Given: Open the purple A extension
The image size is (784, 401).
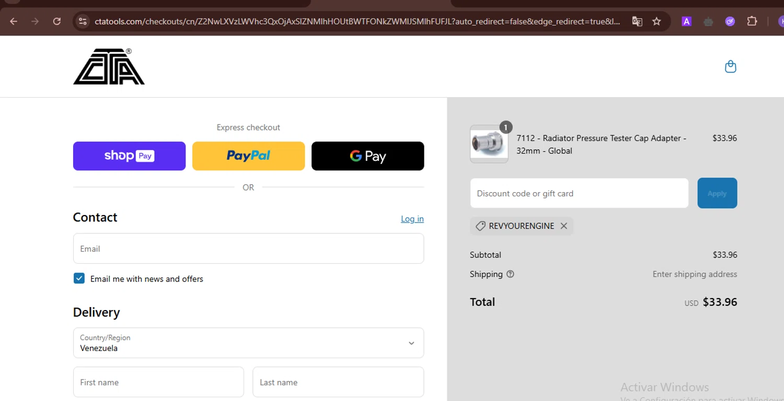Looking at the screenshot, I should (687, 21).
